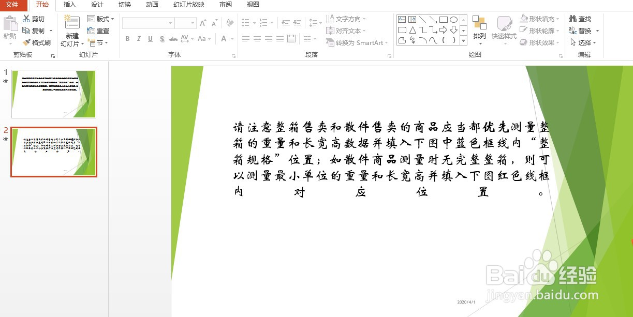Increase list indent level icon

click(x=298, y=23)
